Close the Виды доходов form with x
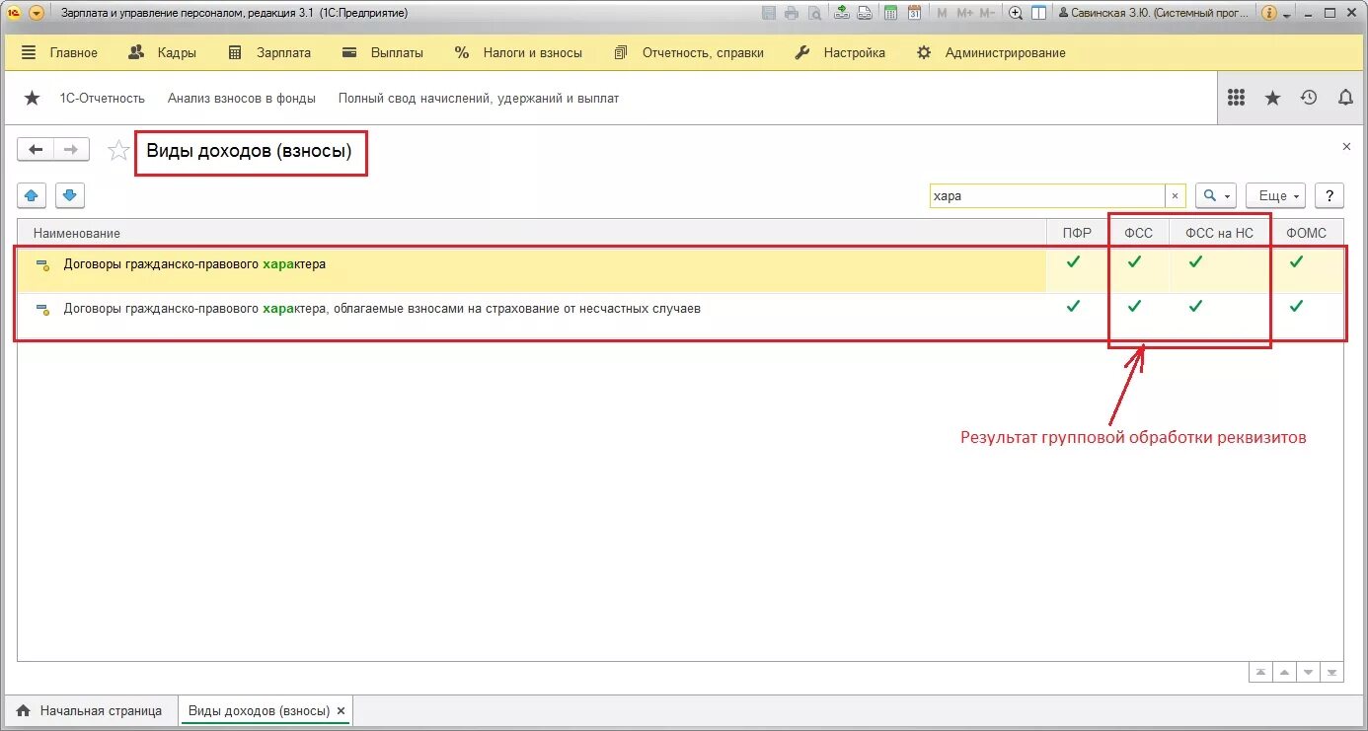Screen dimensions: 1368x731 [1346, 146]
